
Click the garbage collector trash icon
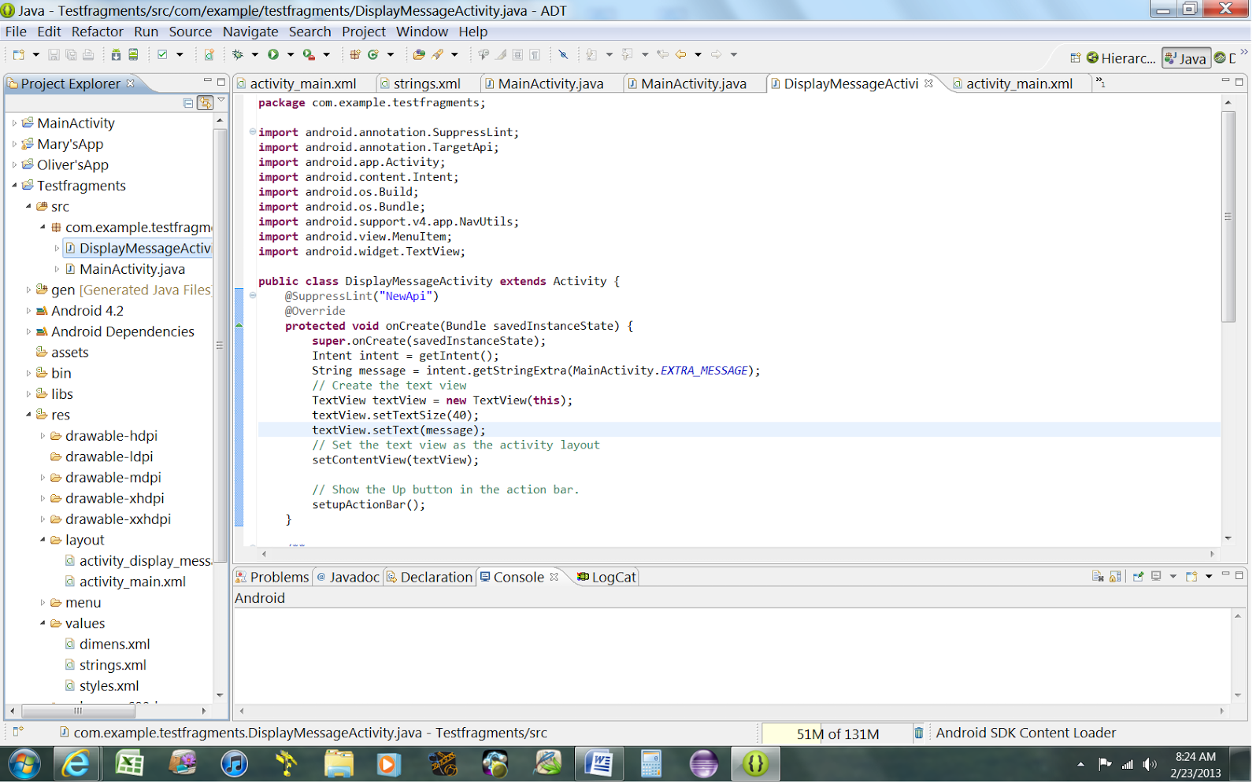[x=918, y=733]
